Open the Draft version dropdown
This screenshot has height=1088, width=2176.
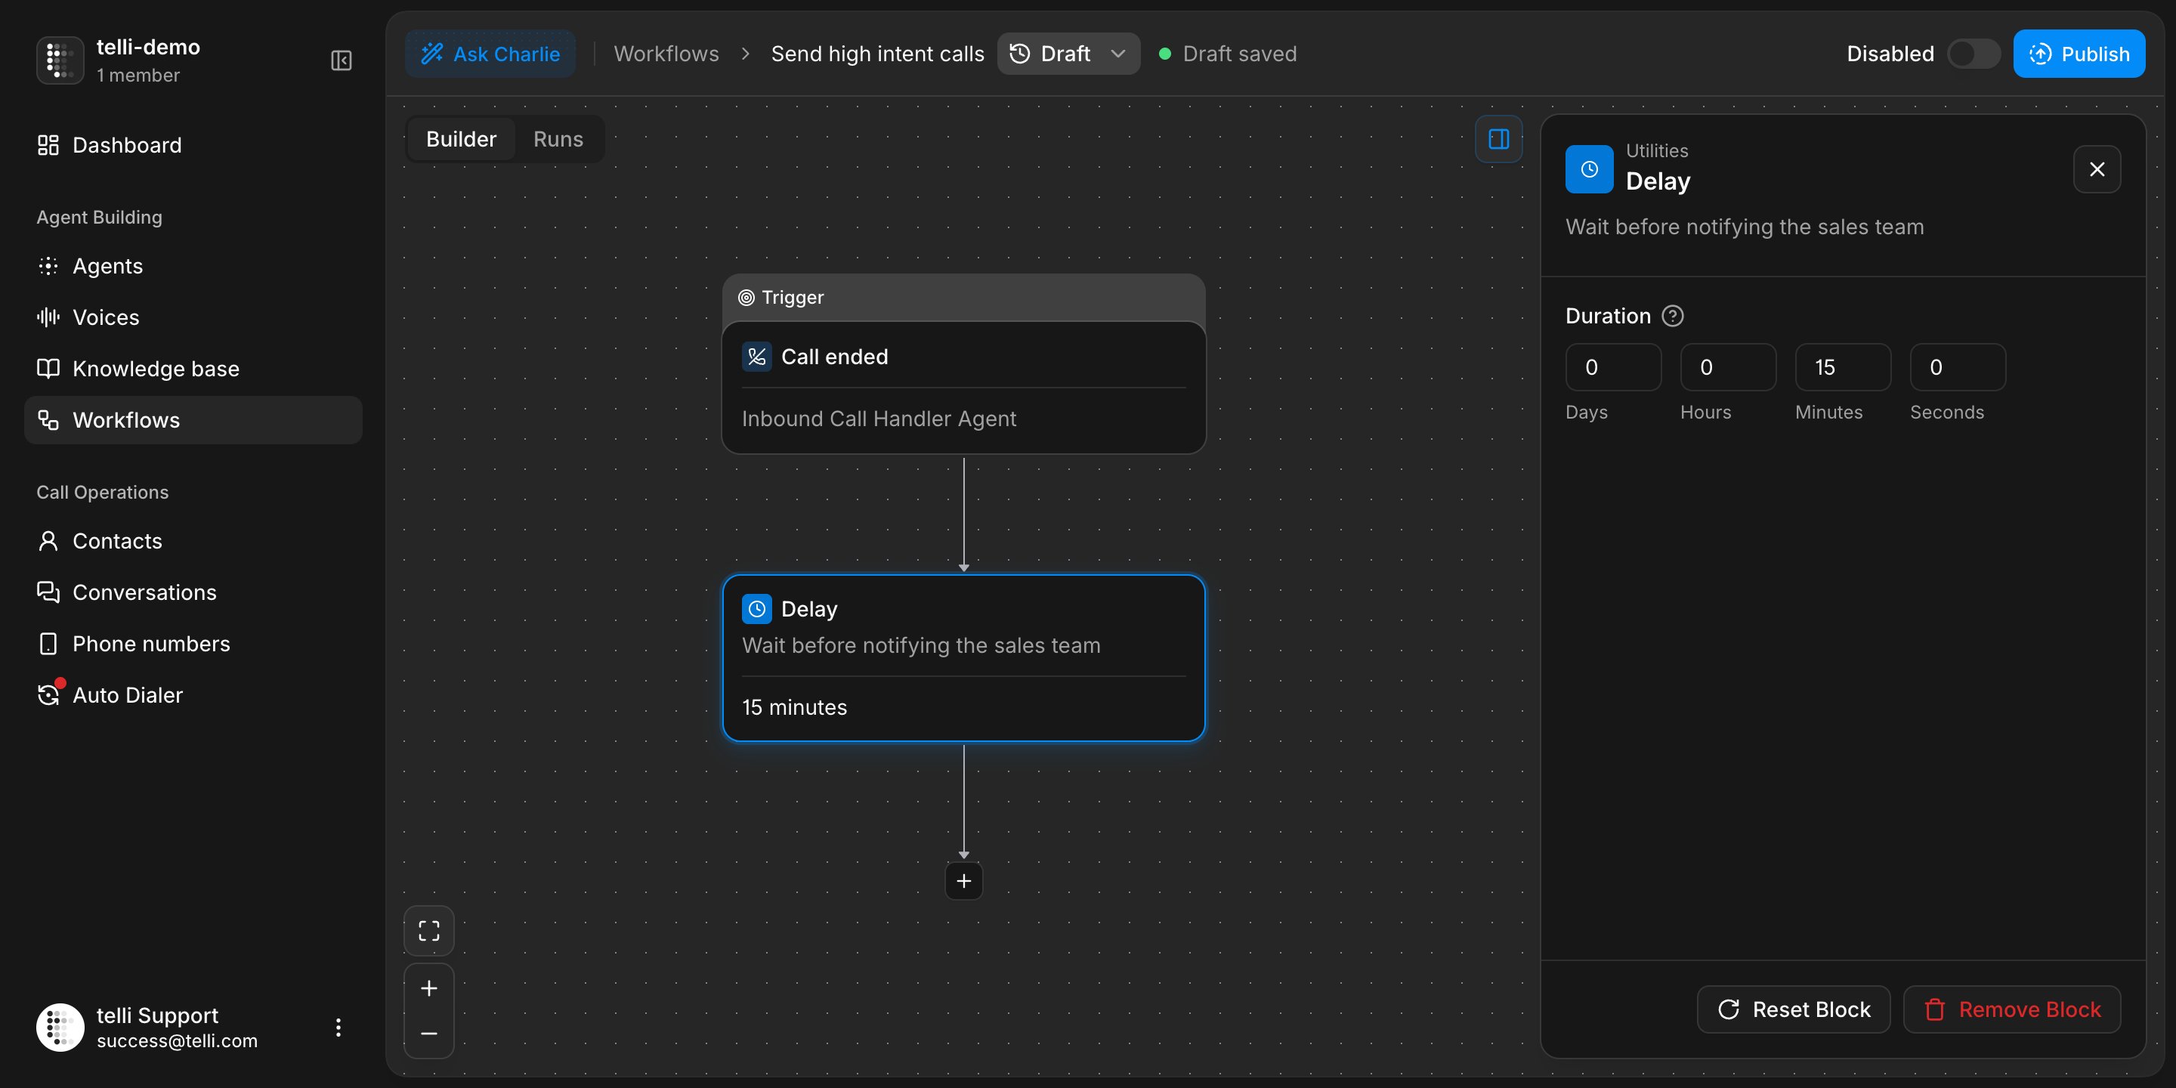pos(1068,54)
